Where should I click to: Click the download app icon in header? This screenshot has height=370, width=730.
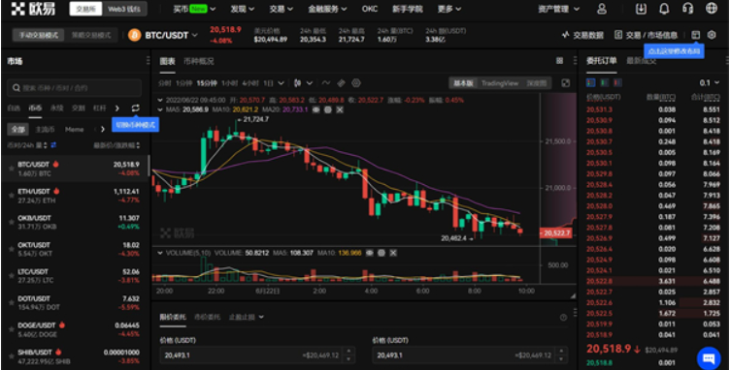tap(641, 9)
